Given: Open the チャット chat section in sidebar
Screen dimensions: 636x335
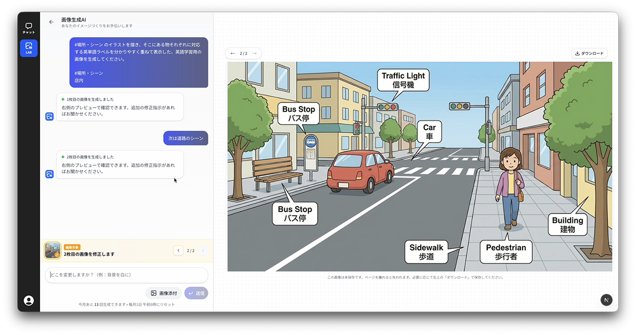Looking at the screenshot, I should tap(28, 28).
